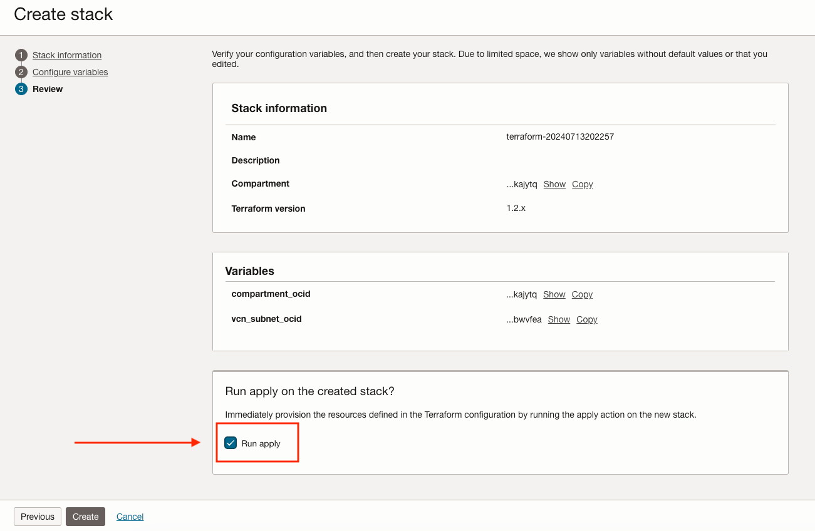Go back with the Previous button
This screenshot has width=815, height=531.
tap(38, 517)
